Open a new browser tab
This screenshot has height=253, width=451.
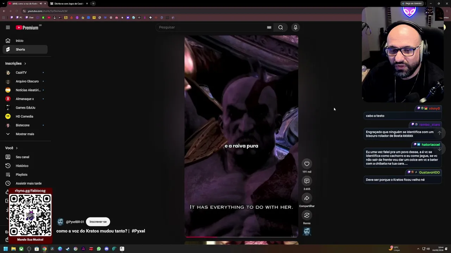[x=93, y=4]
